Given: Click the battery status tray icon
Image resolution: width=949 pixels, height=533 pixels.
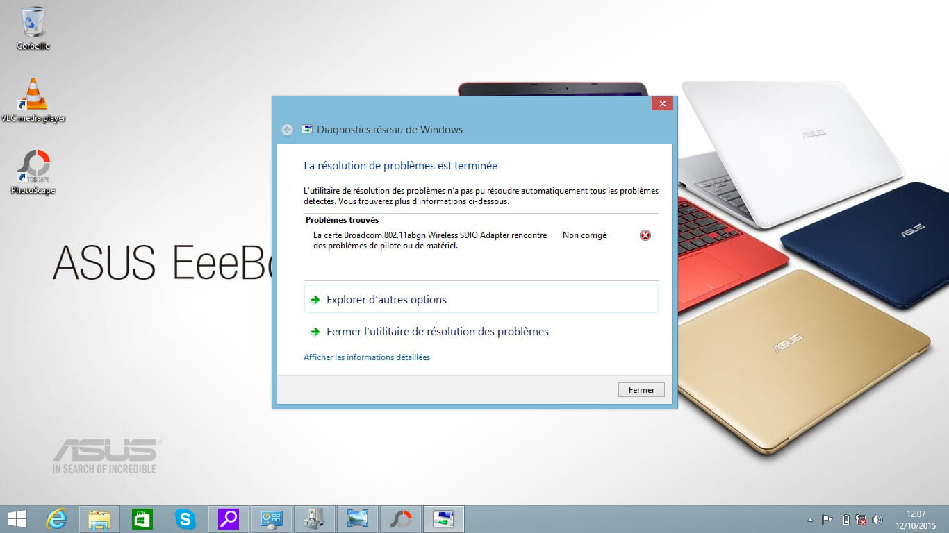Looking at the screenshot, I should click(x=845, y=520).
